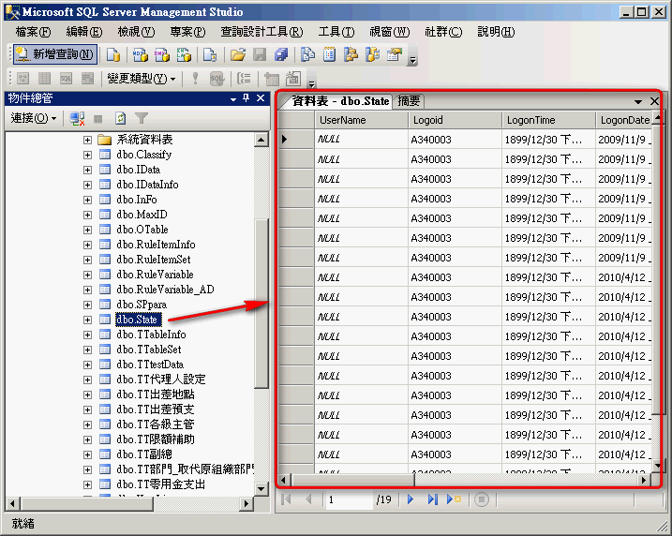672x536 pixels.
Task: Click the Add Group By icon
Action: (x=244, y=79)
